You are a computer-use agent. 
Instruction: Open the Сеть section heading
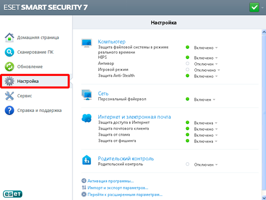(103, 93)
